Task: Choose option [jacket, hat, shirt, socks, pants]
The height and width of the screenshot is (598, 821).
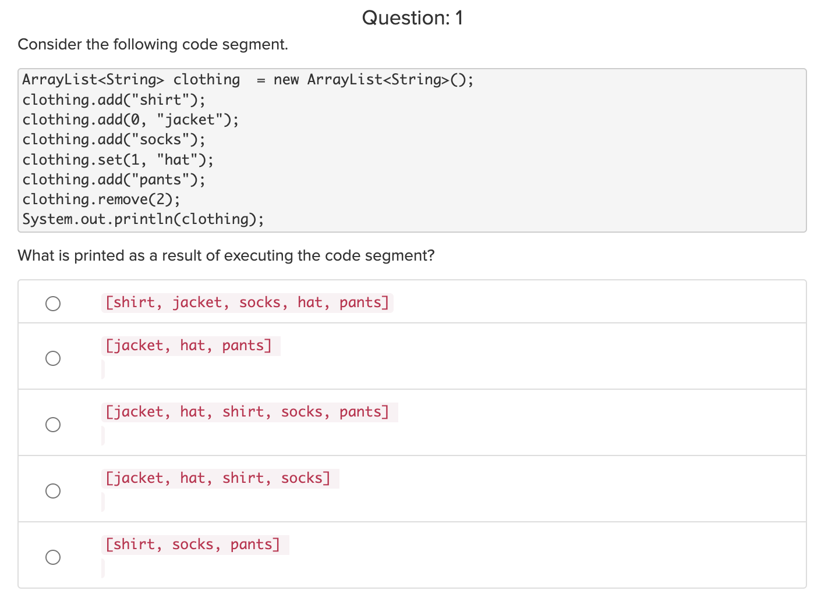Action: (x=53, y=425)
